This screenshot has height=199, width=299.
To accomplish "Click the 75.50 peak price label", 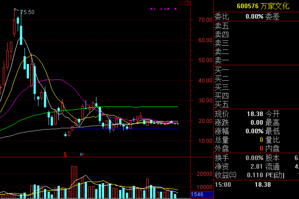I will click(28, 12).
